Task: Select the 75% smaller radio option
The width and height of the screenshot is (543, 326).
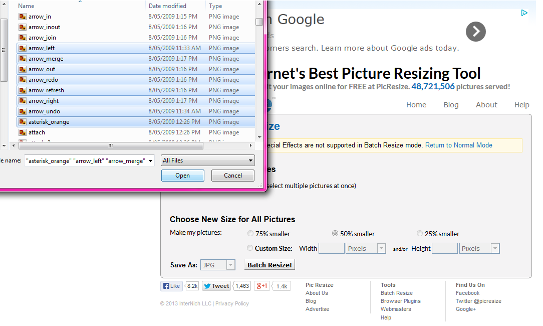Action: click(250, 233)
